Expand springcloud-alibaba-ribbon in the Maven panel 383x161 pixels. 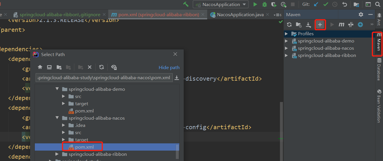click(x=286, y=55)
